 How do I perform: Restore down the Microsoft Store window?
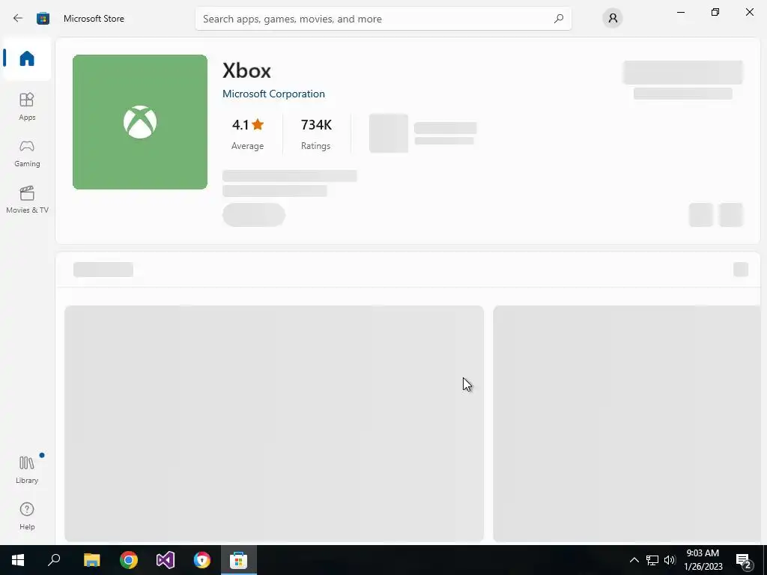715,12
